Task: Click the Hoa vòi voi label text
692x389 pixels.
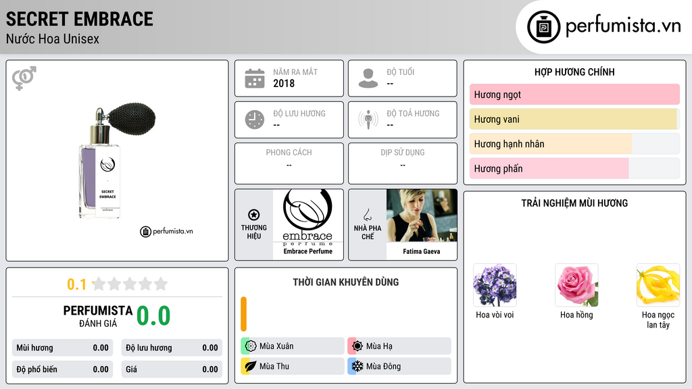Action: 495,315
